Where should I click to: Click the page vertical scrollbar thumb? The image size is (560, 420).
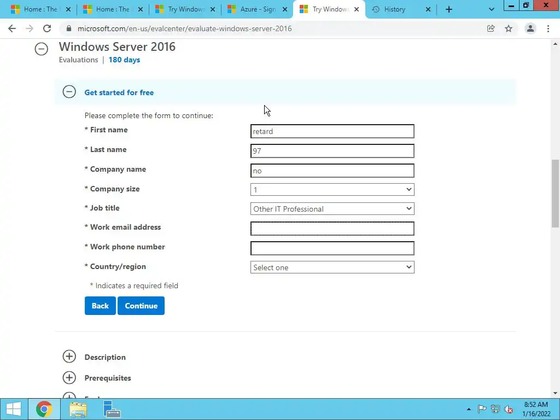(x=555, y=193)
